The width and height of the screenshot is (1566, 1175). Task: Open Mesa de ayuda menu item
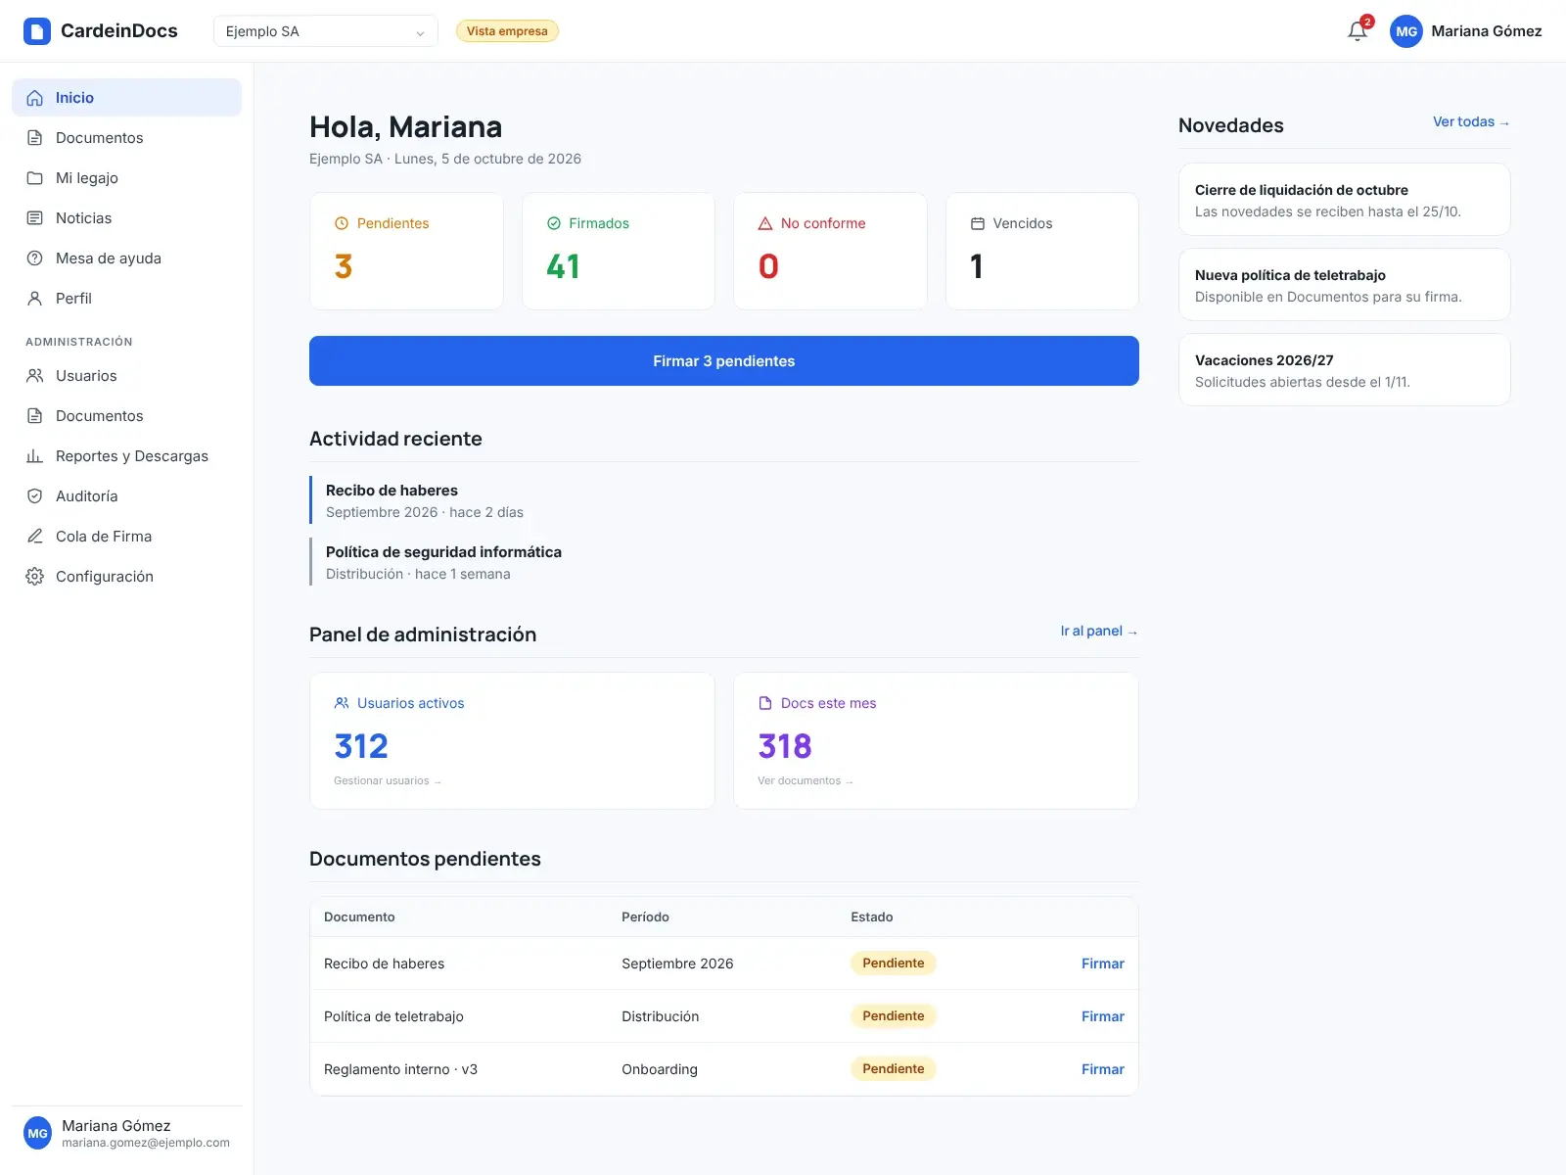[x=127, y=258]
